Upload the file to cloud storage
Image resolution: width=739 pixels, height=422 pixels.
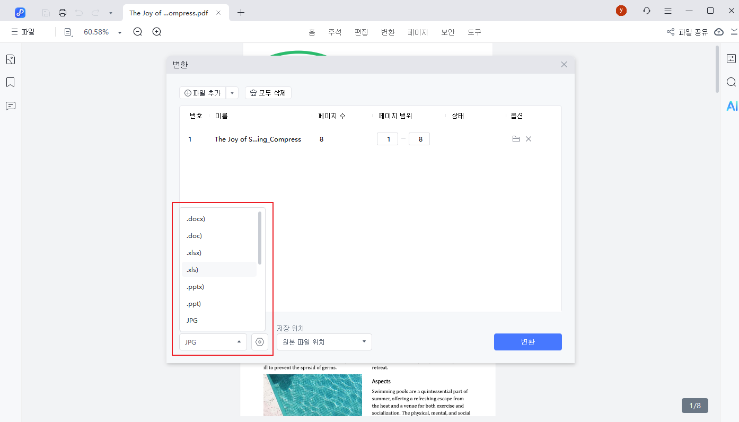pos(719,32)
